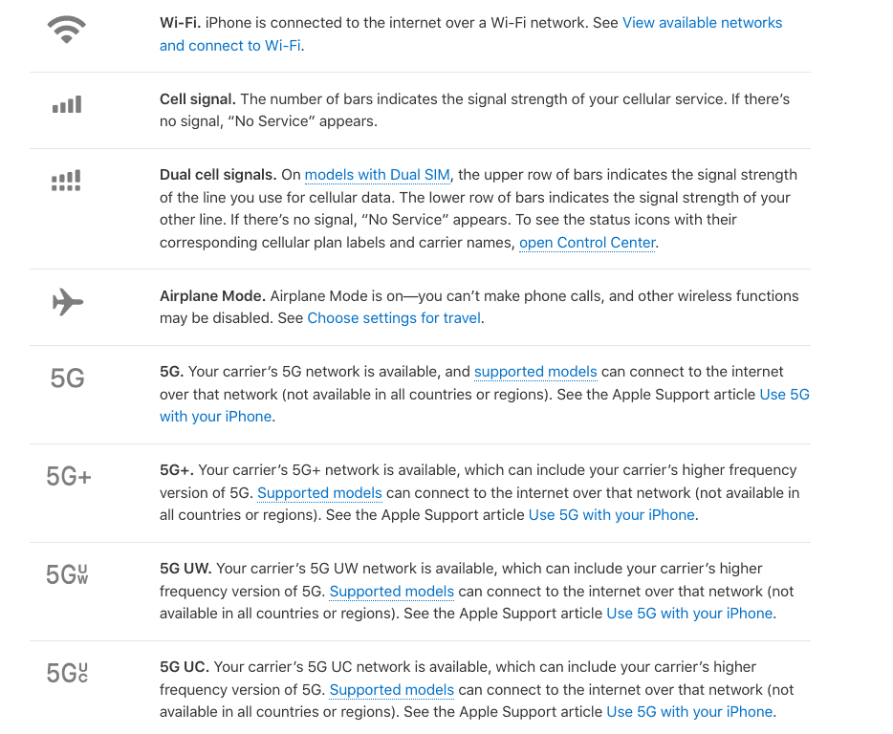893x734 pixels.
Task: Click the Wi-Fi status icon
Action: 66,32
